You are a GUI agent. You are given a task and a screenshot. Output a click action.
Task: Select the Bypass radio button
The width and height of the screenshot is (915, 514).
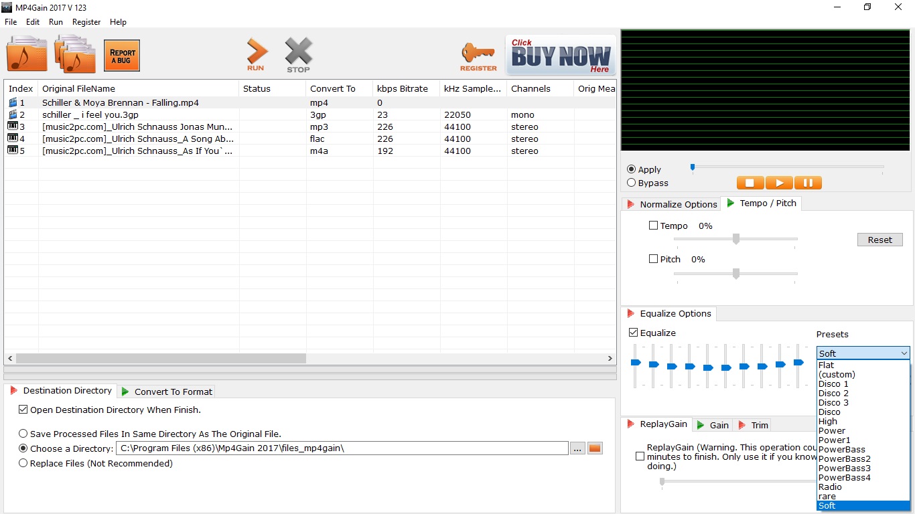click(x=632, y=183)
